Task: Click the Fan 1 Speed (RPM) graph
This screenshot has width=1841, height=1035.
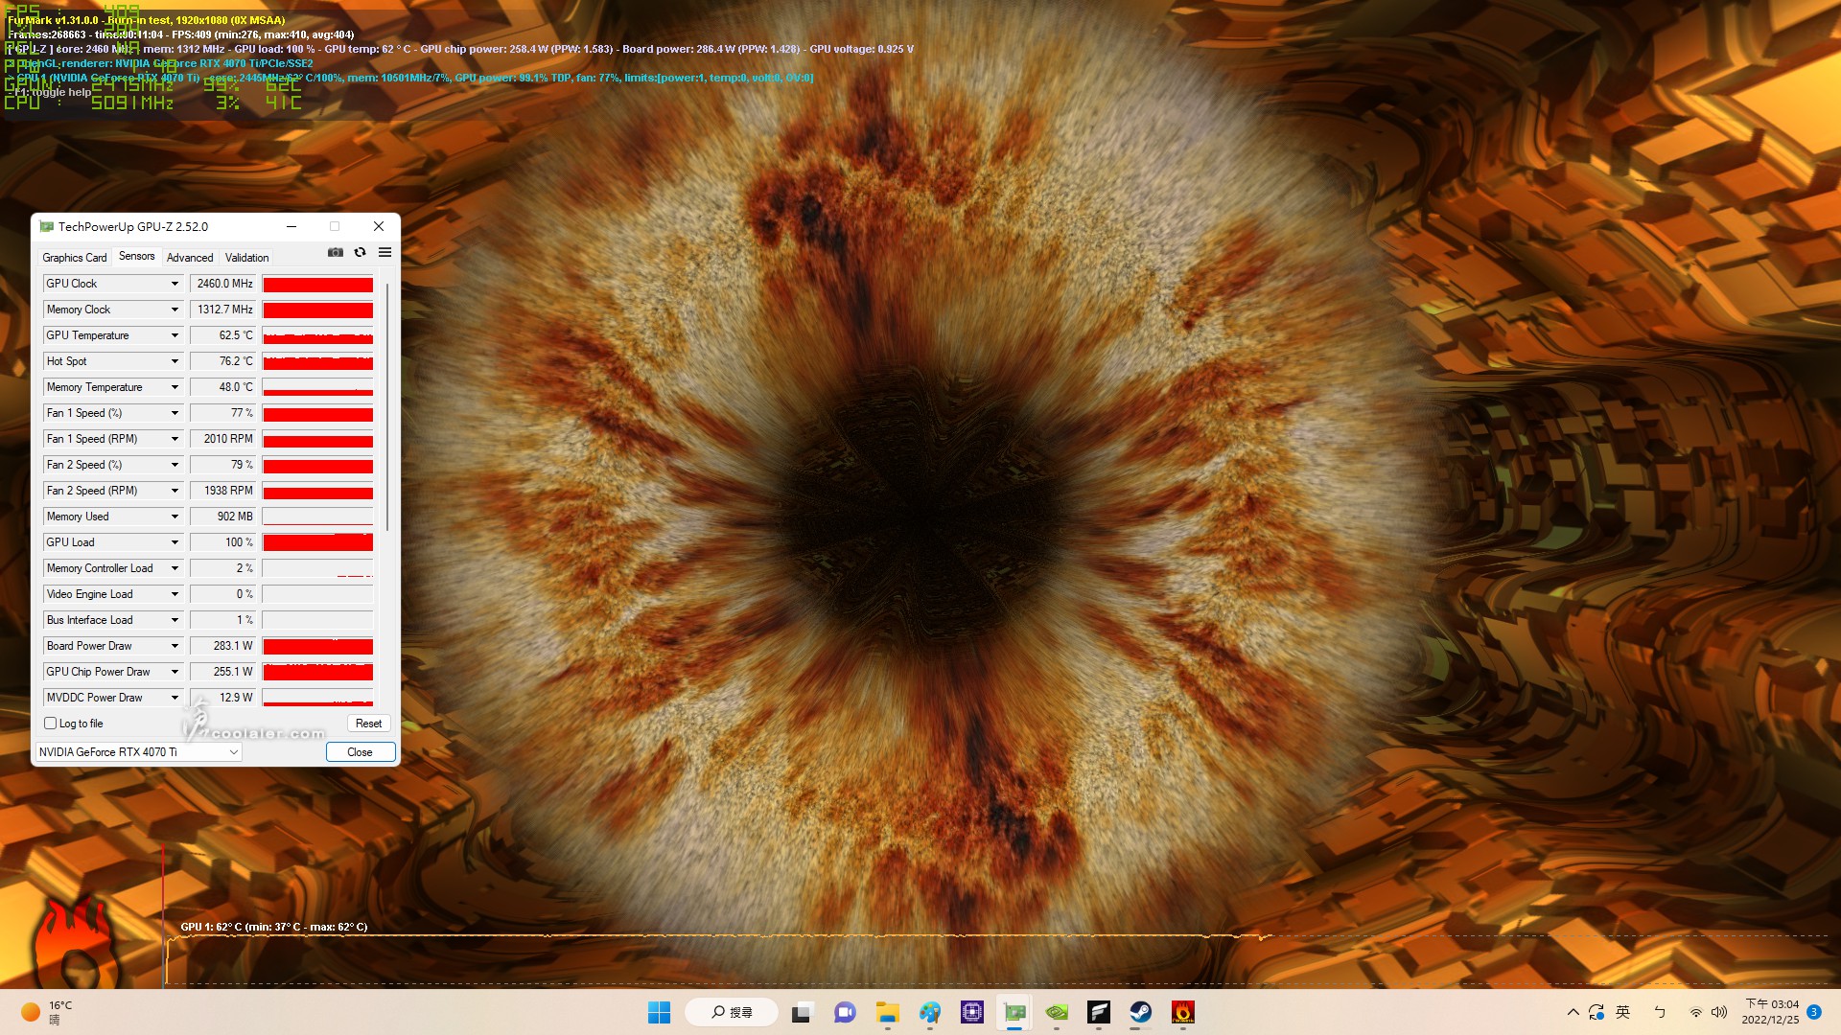Action: tap(317, 439)
